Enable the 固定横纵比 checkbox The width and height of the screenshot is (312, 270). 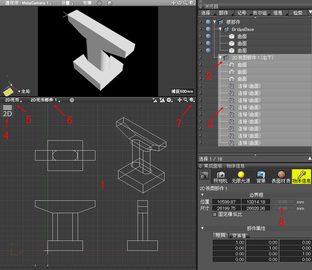pyautogui.click(x=214, y=215)
